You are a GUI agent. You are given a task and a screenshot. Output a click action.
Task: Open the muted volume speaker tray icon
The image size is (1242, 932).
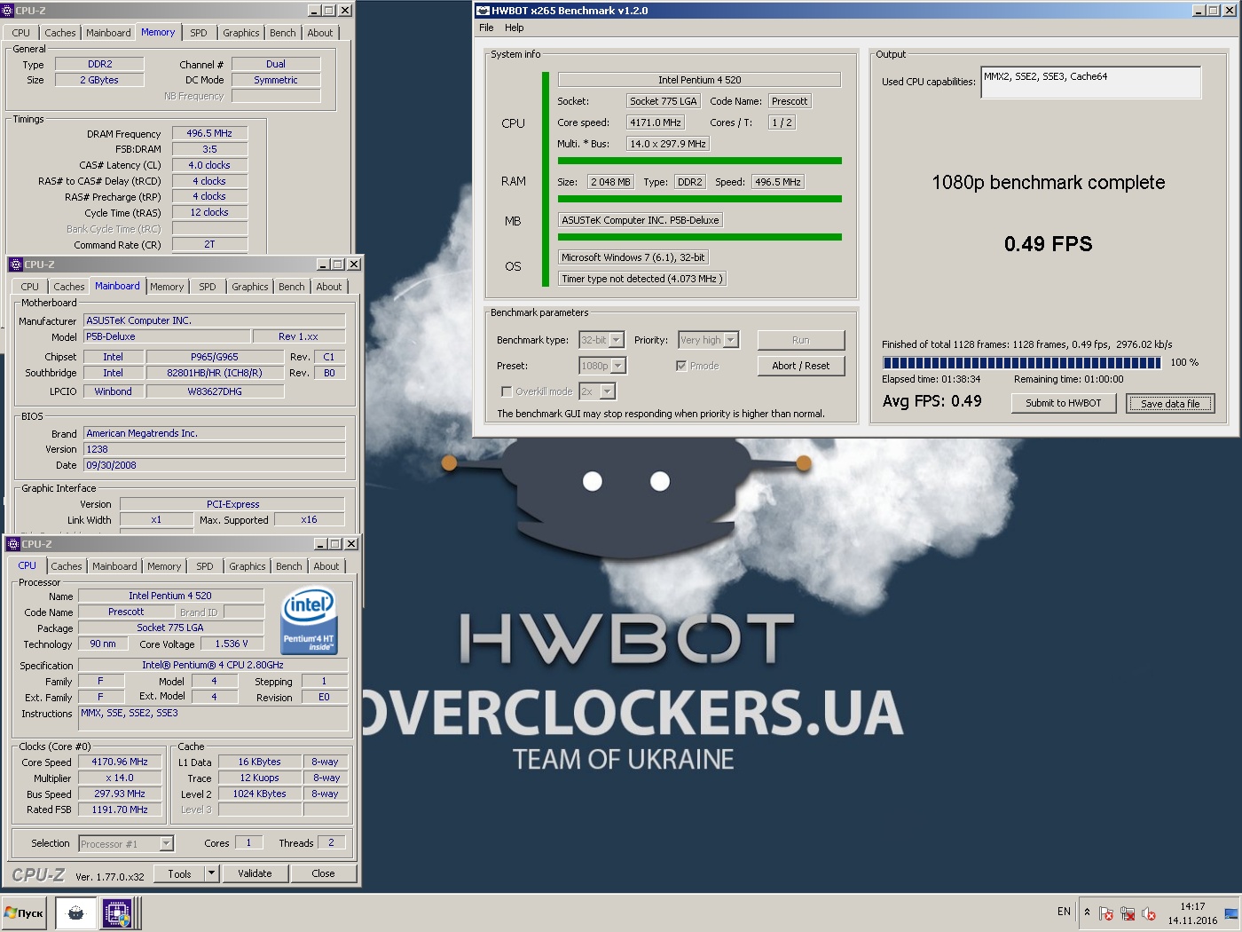pos(1149,912)
